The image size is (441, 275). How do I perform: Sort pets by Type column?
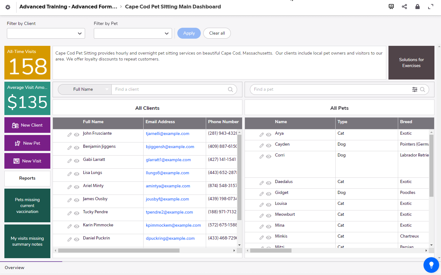pos(342,122)
